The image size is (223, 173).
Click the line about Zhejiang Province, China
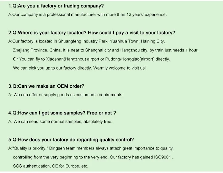(106, 50)
